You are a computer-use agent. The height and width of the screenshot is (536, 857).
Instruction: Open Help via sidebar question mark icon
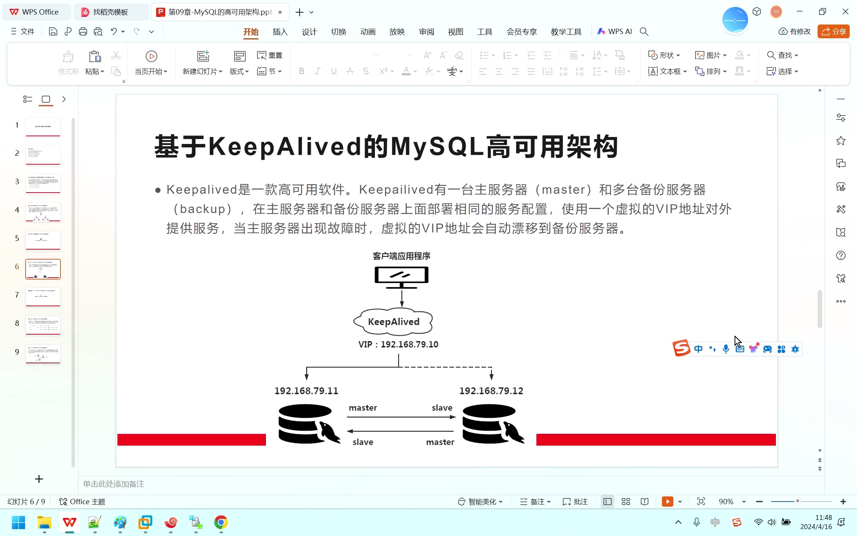(841, 255)
